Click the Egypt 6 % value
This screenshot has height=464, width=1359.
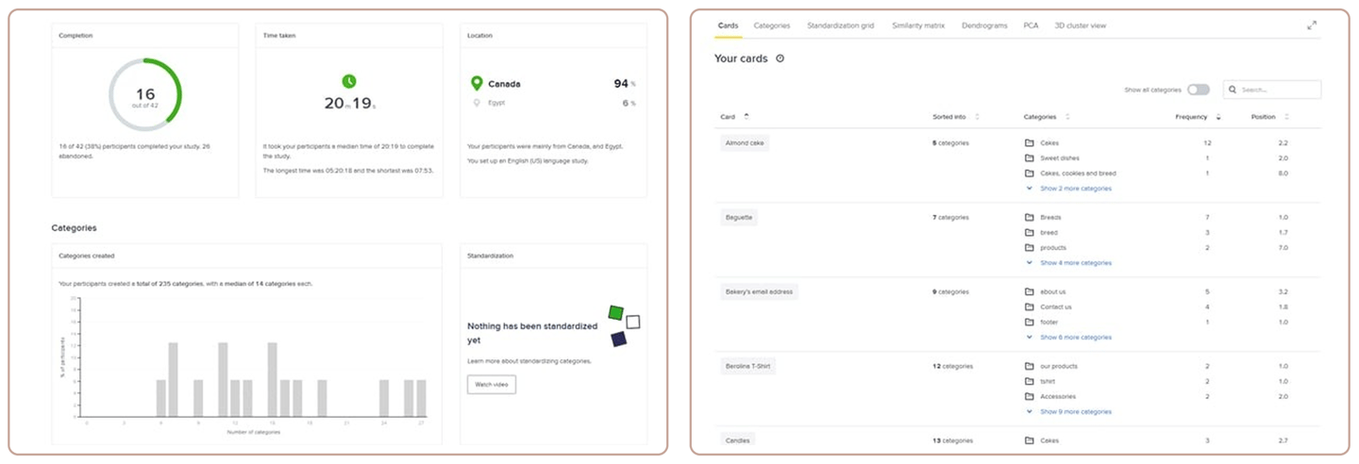coord(629,103)
